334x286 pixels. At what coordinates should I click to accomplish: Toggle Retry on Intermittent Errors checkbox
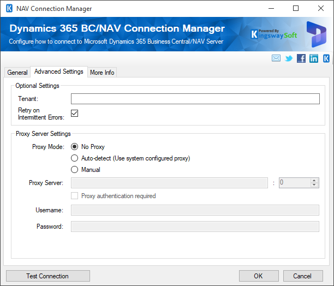click(75, 114)
